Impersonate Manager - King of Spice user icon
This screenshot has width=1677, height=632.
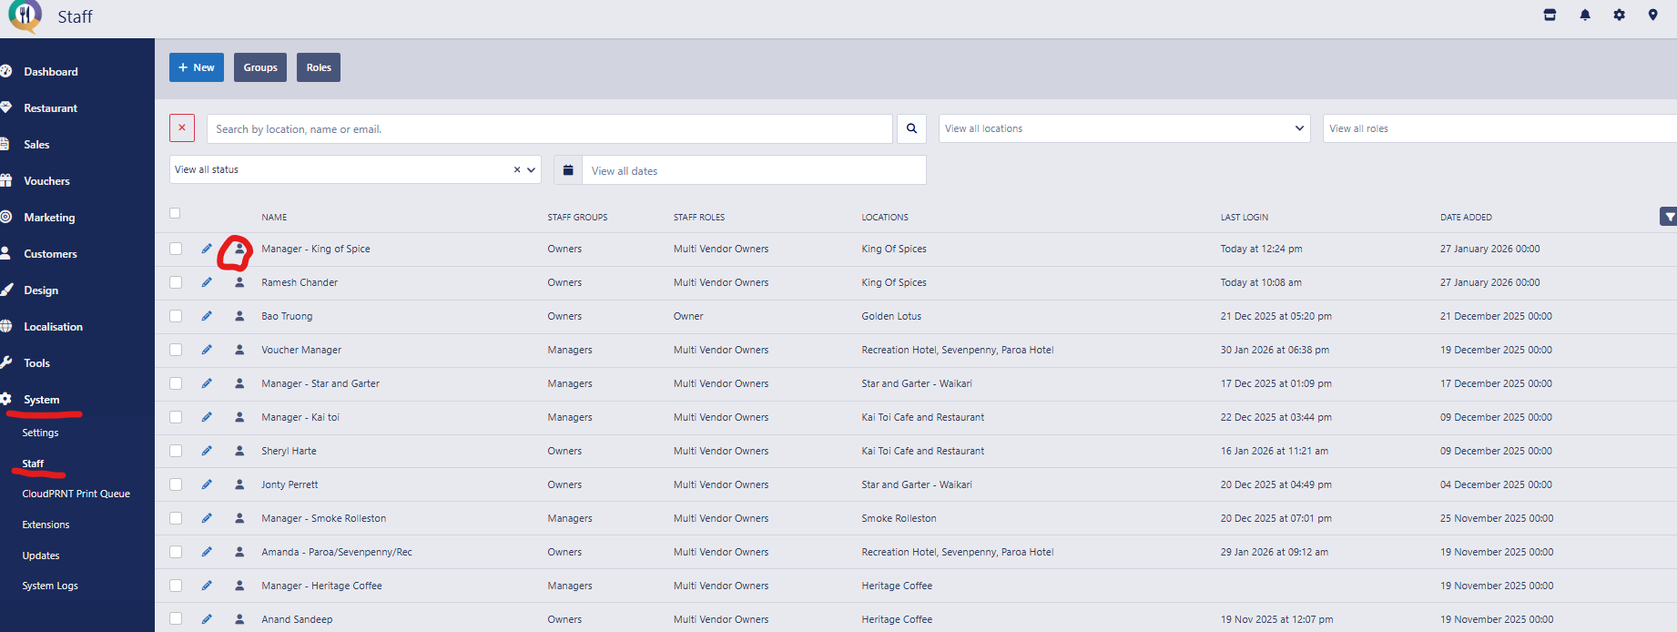coord(239,249)
